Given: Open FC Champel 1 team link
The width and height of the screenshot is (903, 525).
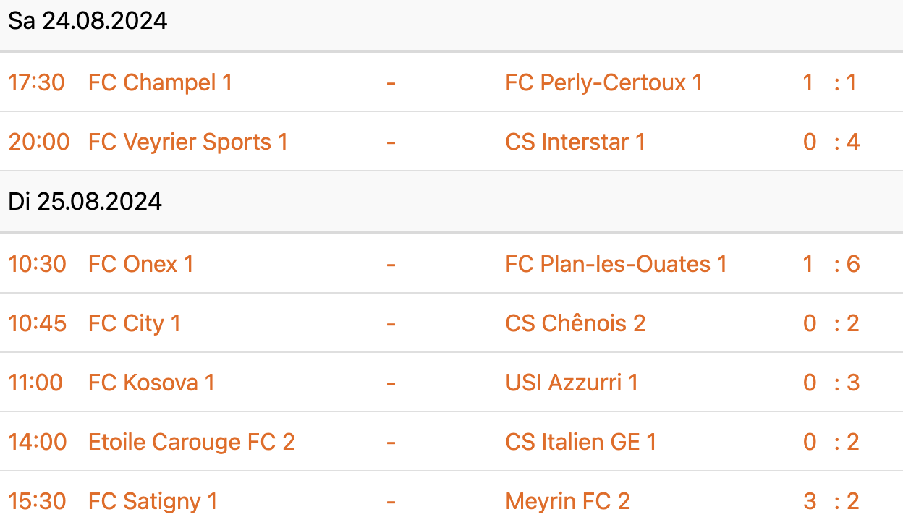Looking at the screenshot, I should pos(160,82).
